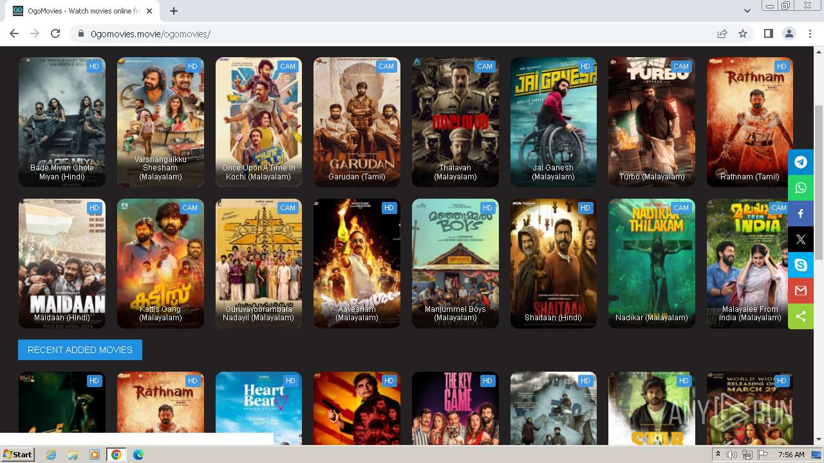Open Bade Miyan Chote Miyan poster
824x463 pixels.
point(62,122)
